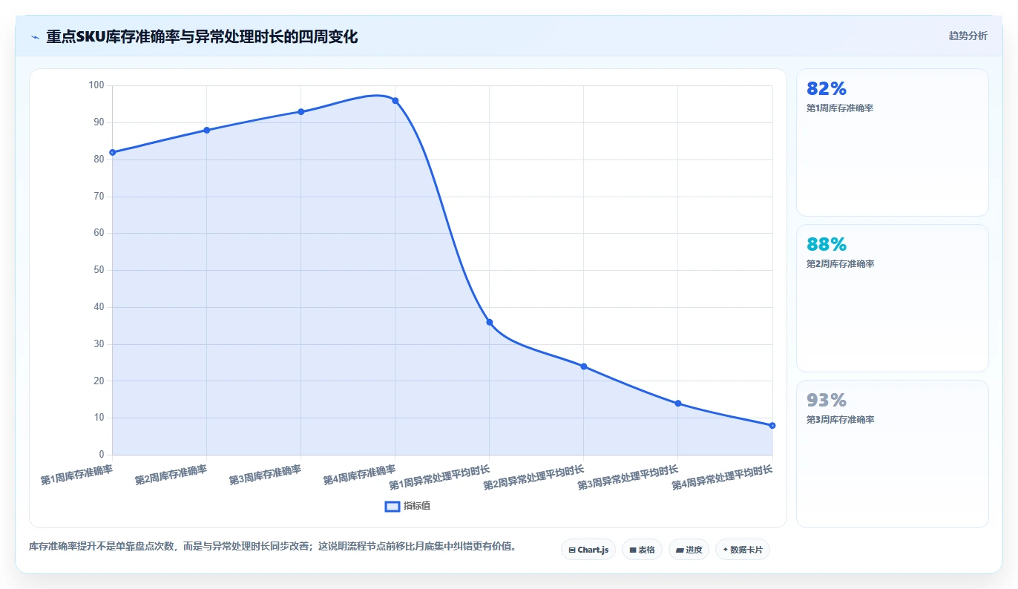
Task: Click the x-axis label 第2周异常处理平均时长
Action: tap(533, 478)
